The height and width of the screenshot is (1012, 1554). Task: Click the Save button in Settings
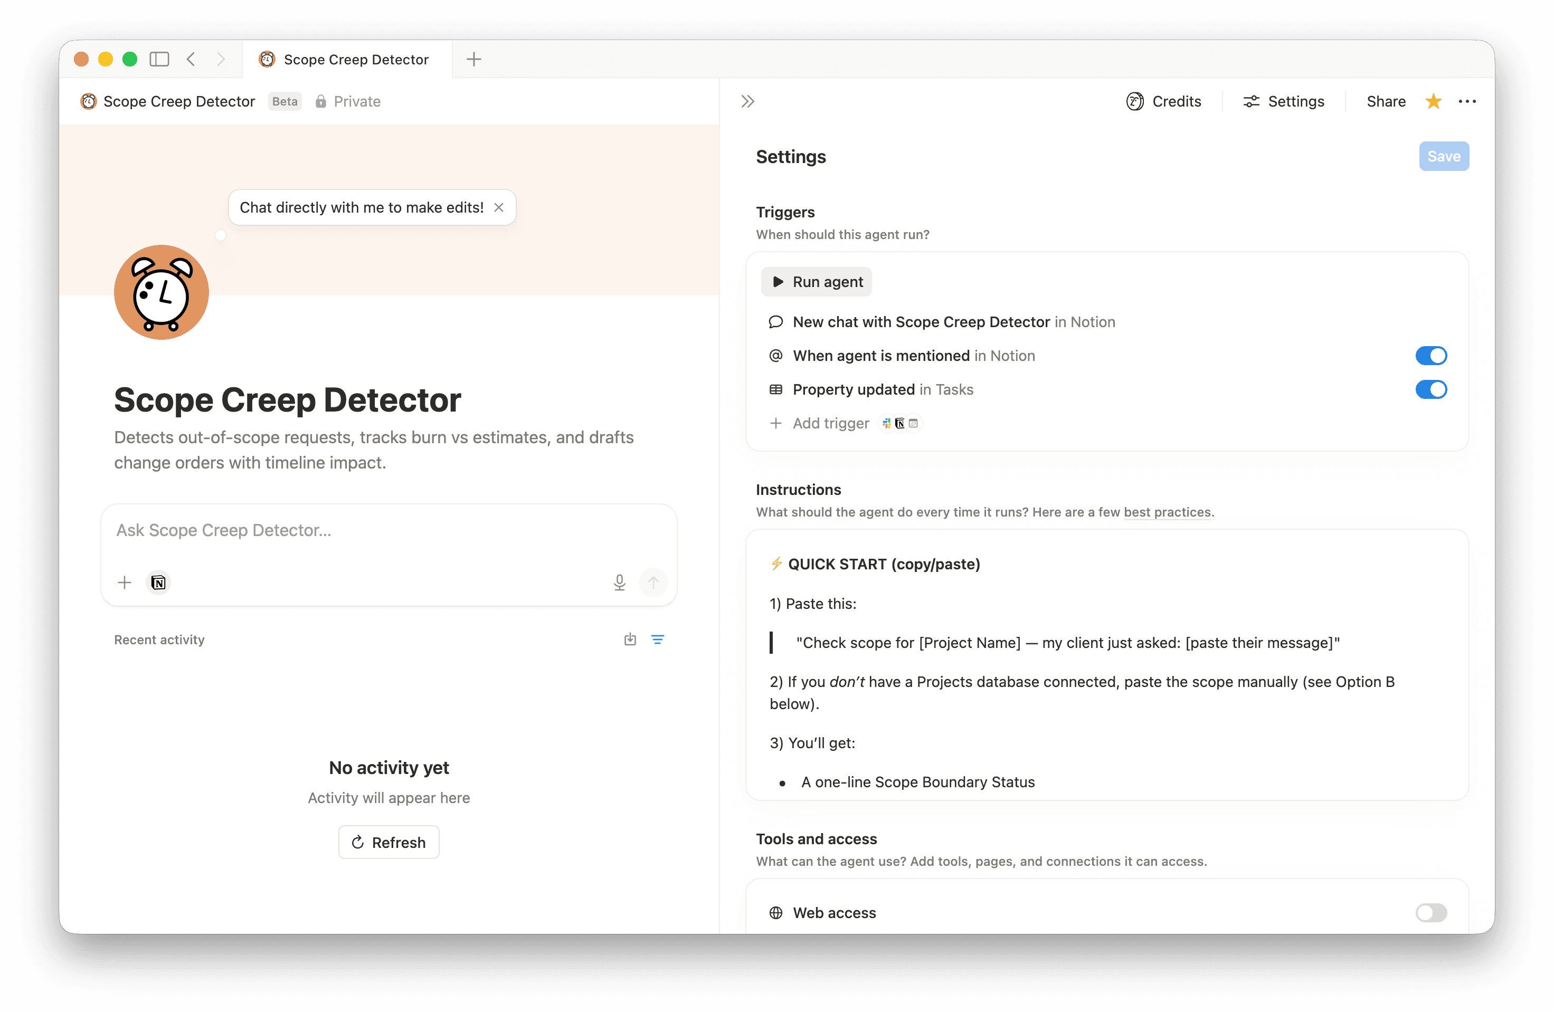(x=1443, y=156)
